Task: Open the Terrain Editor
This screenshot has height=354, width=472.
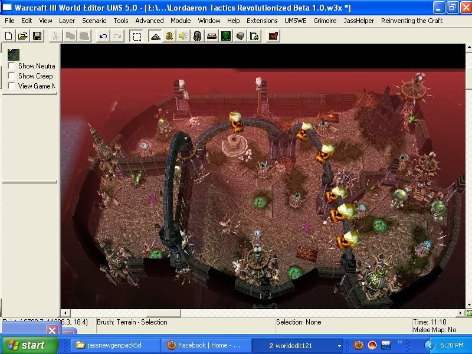Action: tap(155, 36)
